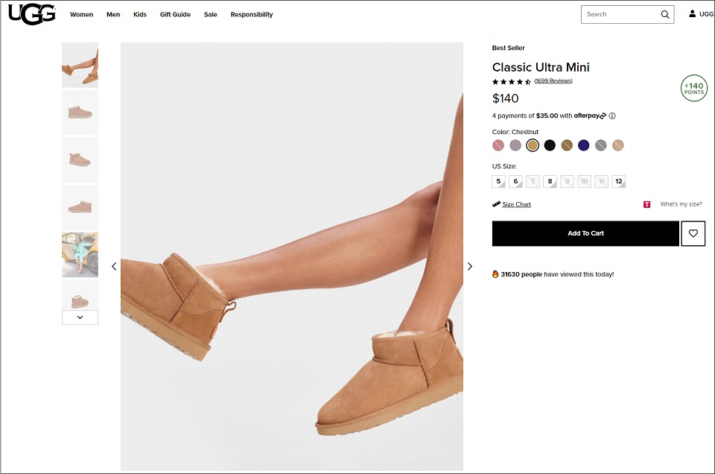The width and height of the screenshot is (715, 474).
Task: Open the Gift Guide menu
Action: [175, 15]
